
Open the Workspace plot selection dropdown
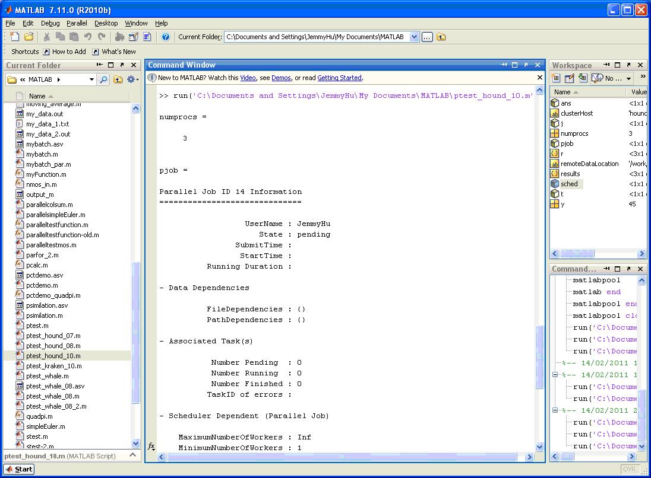[x=628, y=78]
